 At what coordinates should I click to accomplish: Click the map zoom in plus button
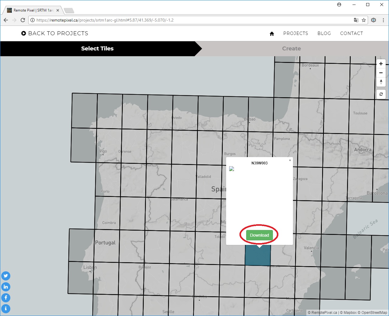381,64
